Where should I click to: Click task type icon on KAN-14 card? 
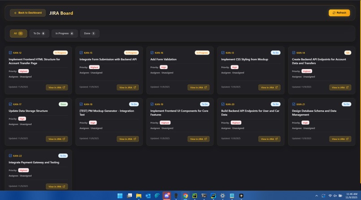click(294, 53)
